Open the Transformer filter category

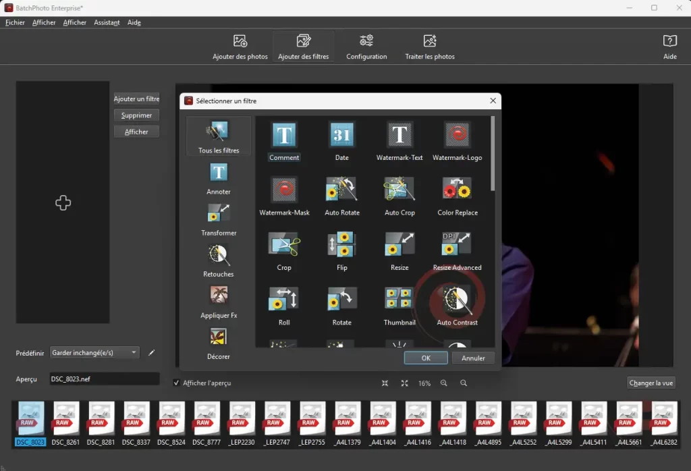[x=219, y=220]
